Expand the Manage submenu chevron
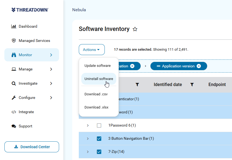Viewport: 232px width, 160px height. pos(51,69)
